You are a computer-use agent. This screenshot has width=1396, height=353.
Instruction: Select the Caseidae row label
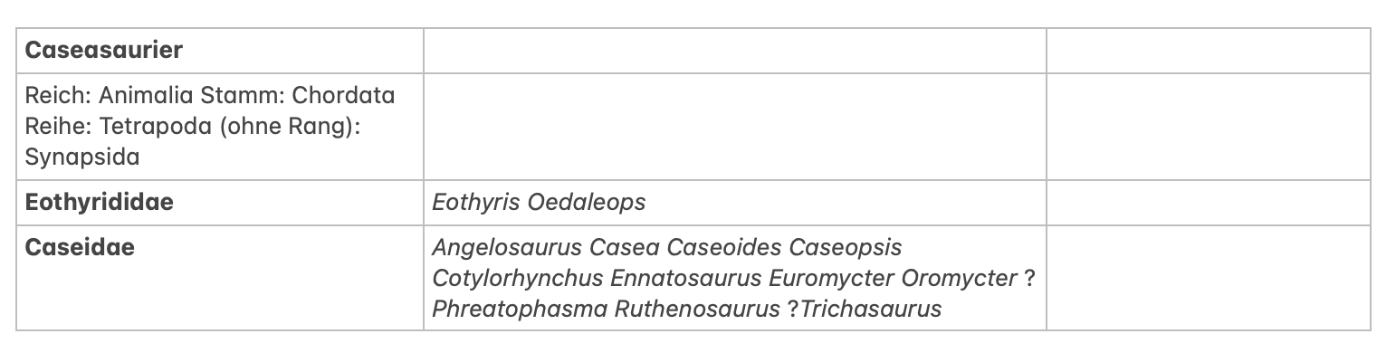80,247
